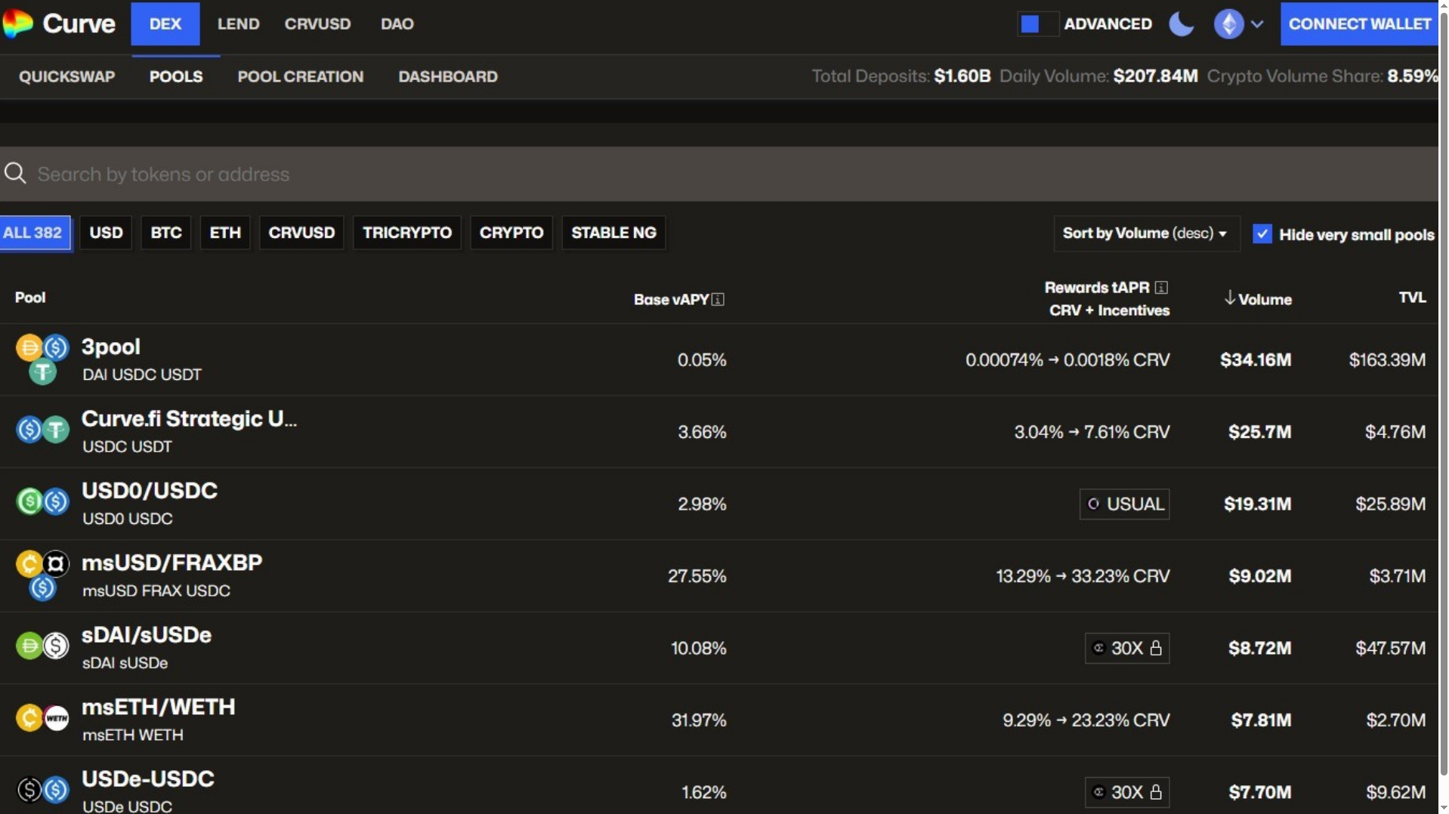
Task: Open POOL CREATION page
Action: [301, 76]
